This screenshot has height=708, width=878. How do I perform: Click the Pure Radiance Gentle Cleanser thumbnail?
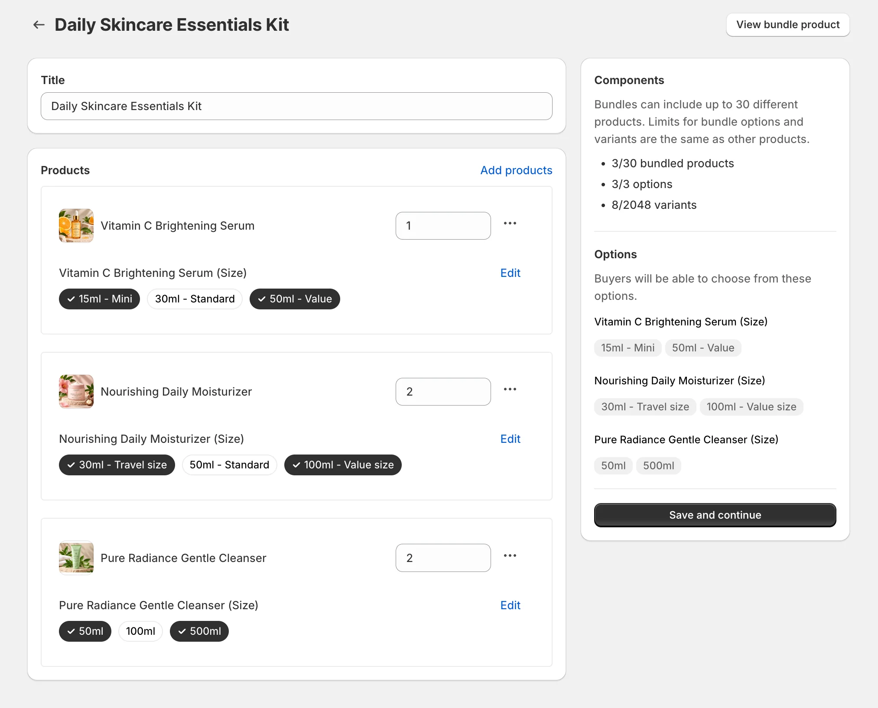point(76,558)
